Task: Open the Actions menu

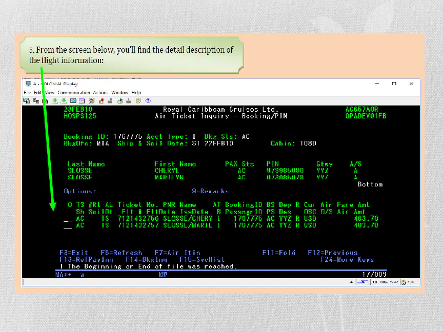Action: tap(100, 92)
